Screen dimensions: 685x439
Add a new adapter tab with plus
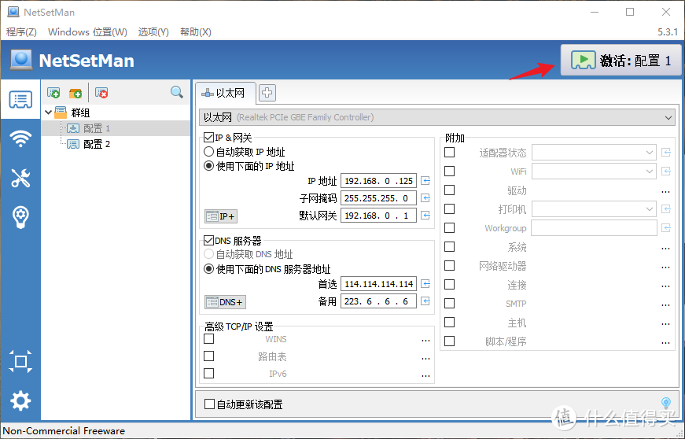point(267,93)
